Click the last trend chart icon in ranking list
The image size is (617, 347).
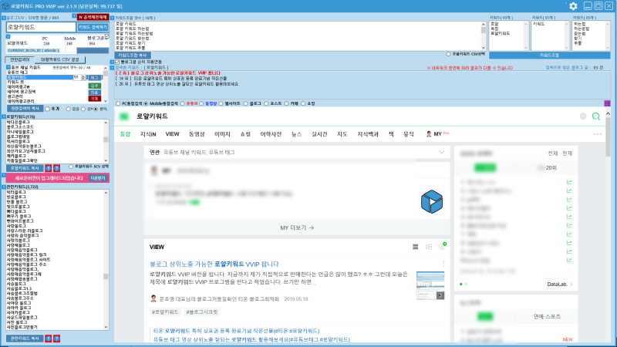point(569,260)
